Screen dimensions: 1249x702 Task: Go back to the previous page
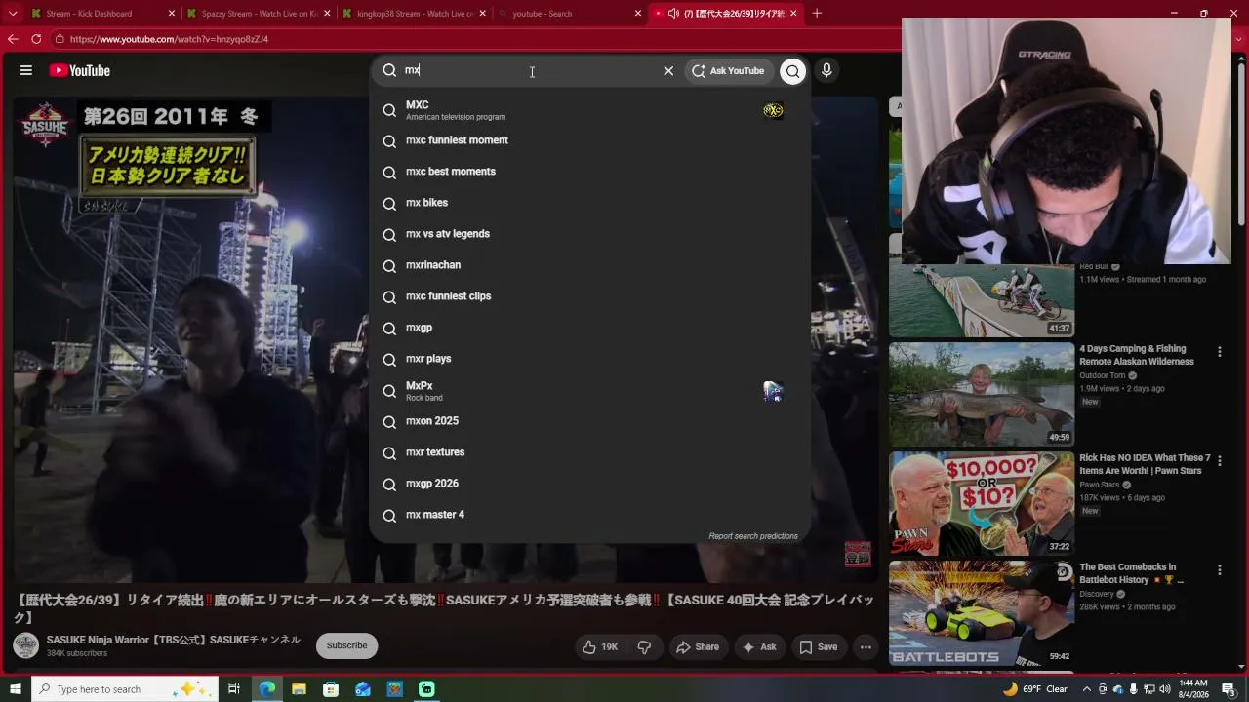coord(13,39)
